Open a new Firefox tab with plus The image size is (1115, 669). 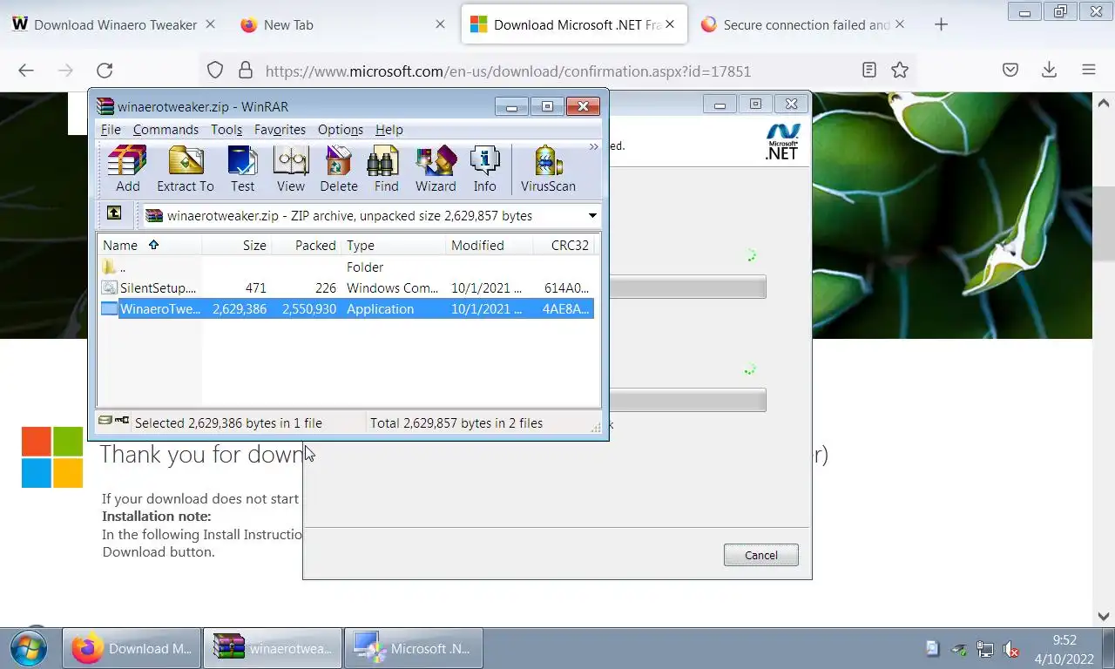[x=941, y=24]
